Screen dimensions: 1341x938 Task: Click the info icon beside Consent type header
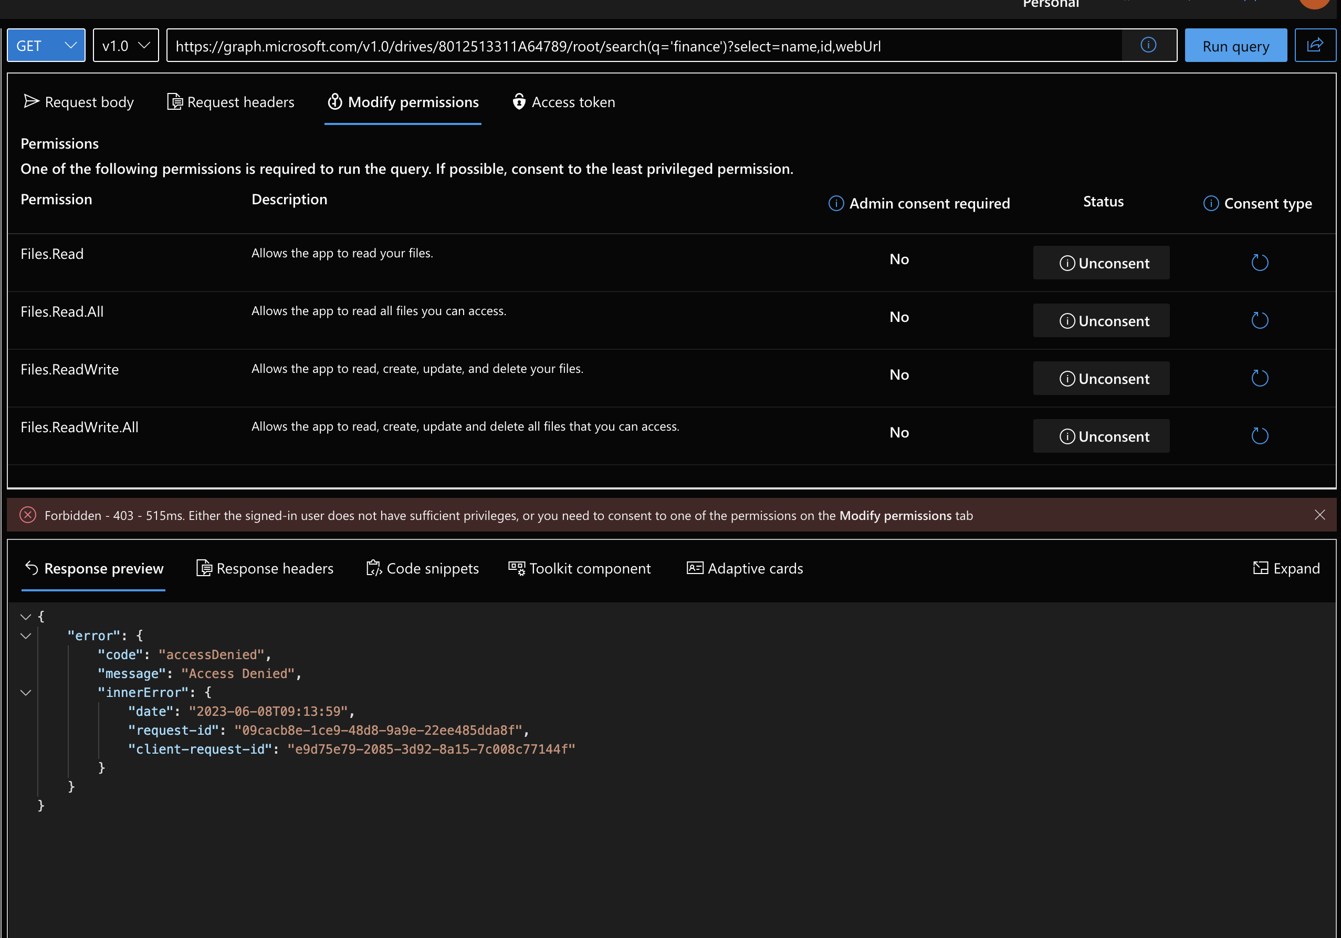pyautogui.click(x=1211, y=203)
